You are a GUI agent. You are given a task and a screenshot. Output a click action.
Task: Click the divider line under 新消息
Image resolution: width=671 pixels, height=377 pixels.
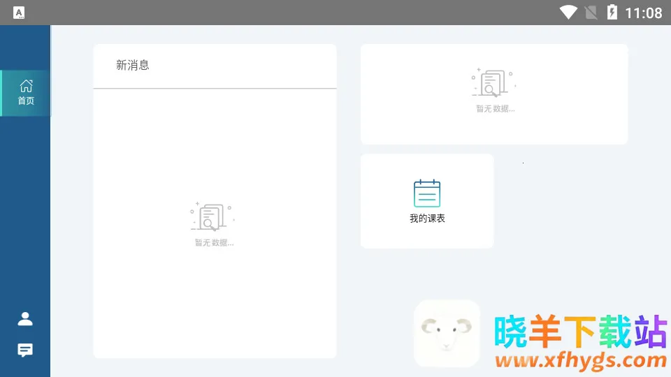(215, 89)
